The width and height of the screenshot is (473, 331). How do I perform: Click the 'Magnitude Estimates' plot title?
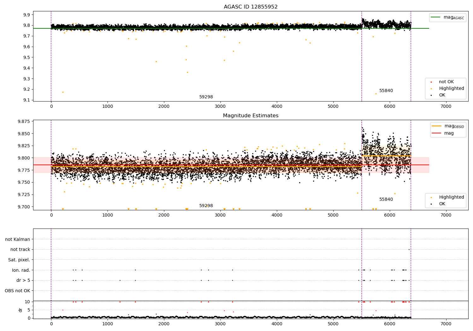[x=251, y=116]
